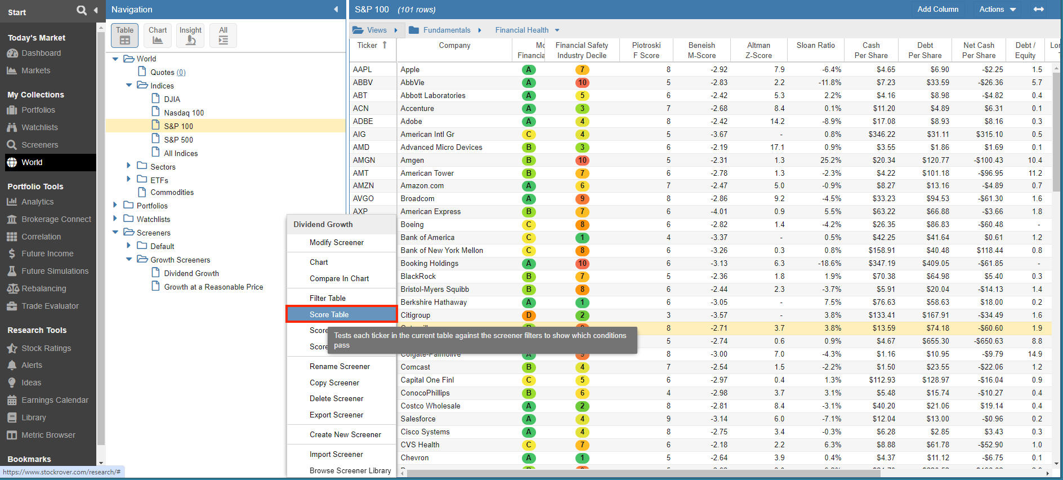This screenshot has width=1063, height=480.
Task: Click the horizontal table scrollbar
Action: tap(644, 473)
